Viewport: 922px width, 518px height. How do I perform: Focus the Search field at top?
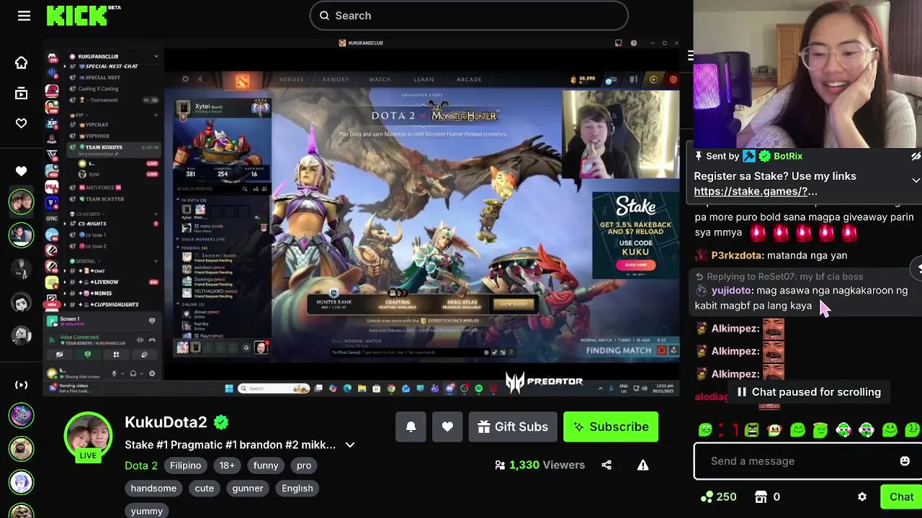pyautogui.click(x=469, y=16)
